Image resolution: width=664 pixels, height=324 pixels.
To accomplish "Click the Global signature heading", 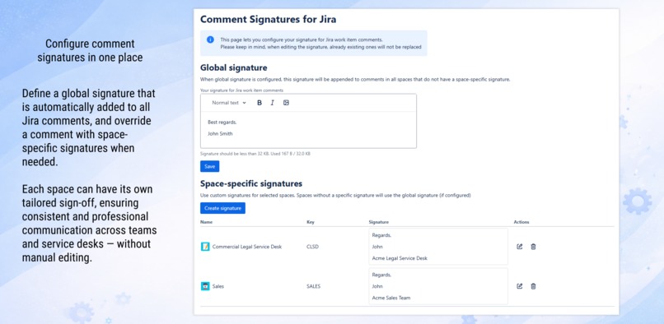I will pyautogui.click(x=233, y=67).
